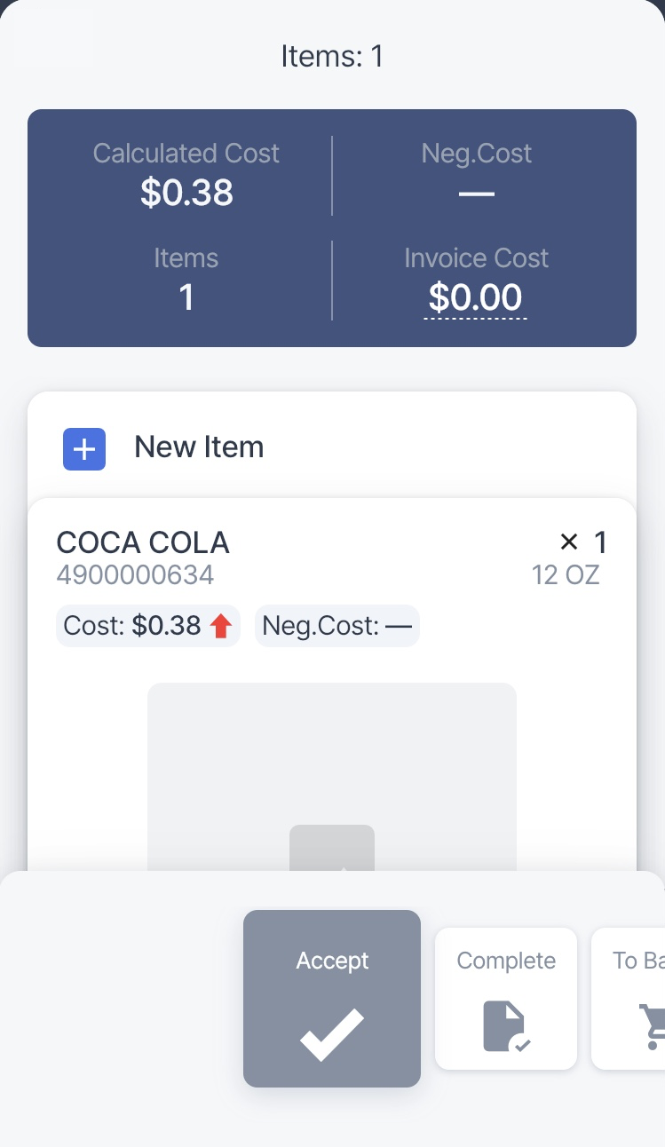Tap the Neg.Cost dash in summary panel
This screenshot has height=1147, width=665.
click(x=476, y=193)
